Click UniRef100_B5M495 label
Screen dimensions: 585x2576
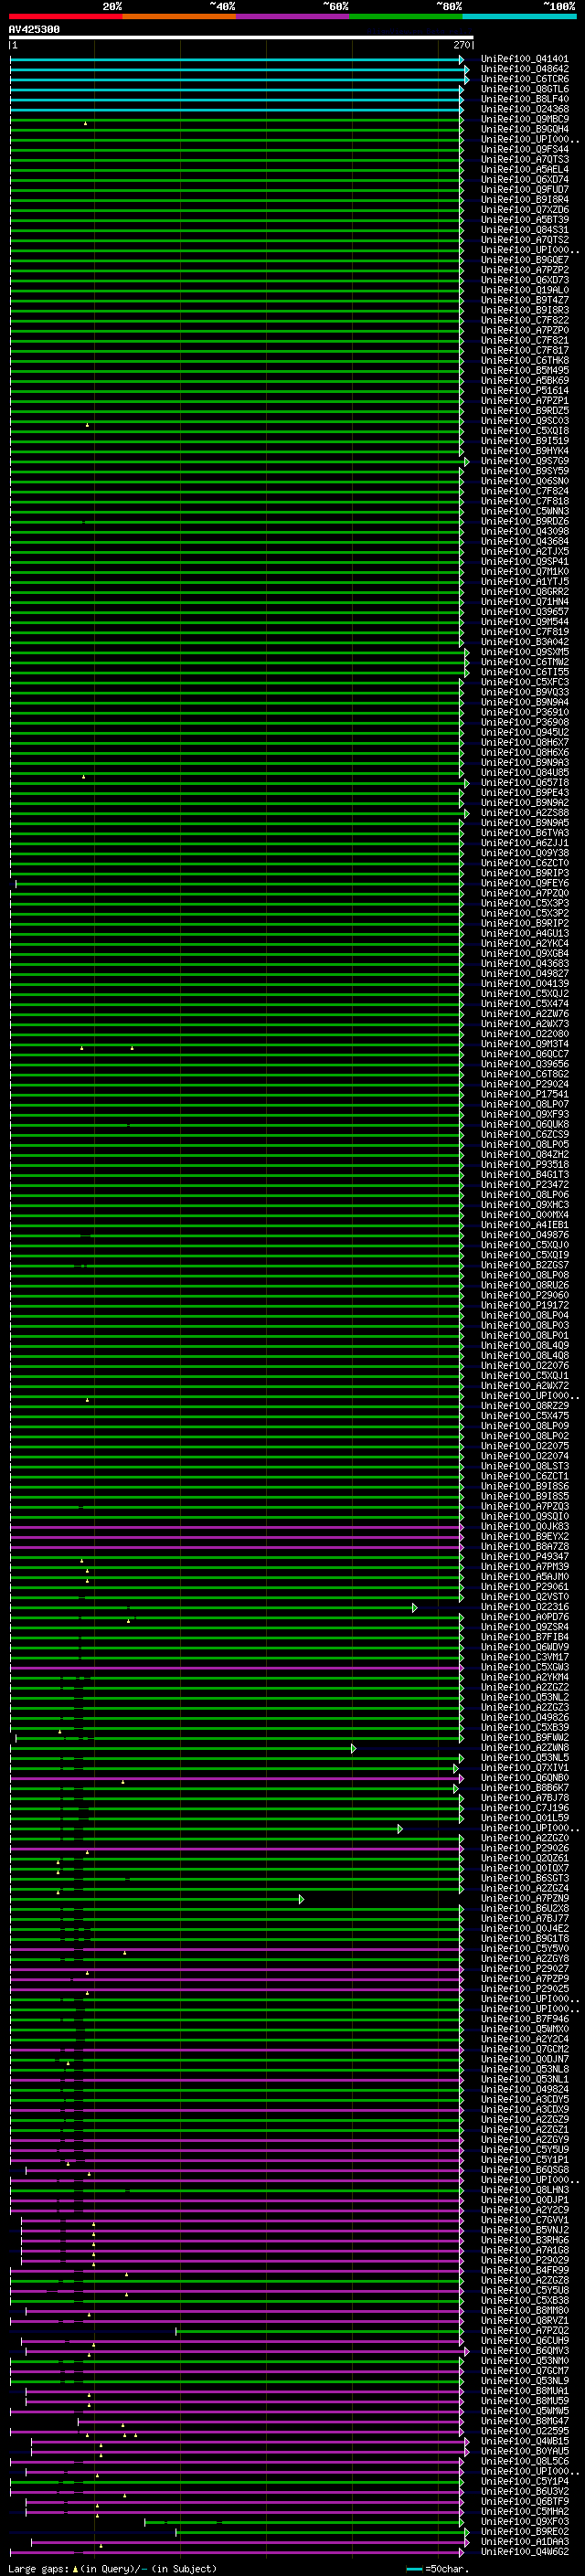[525, 370]
